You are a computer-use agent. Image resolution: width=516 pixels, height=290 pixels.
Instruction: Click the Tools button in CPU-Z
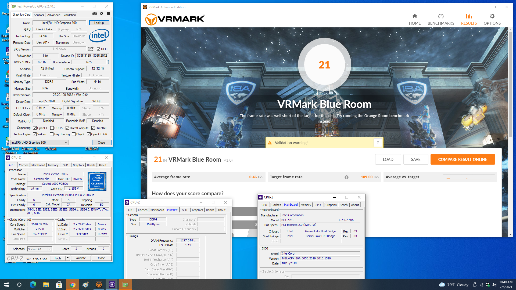coord(58,258)
